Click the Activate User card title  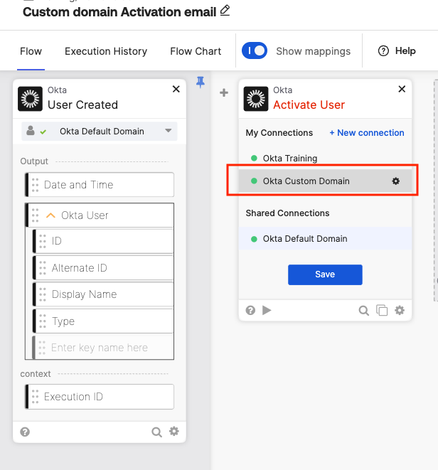[309, 105]
